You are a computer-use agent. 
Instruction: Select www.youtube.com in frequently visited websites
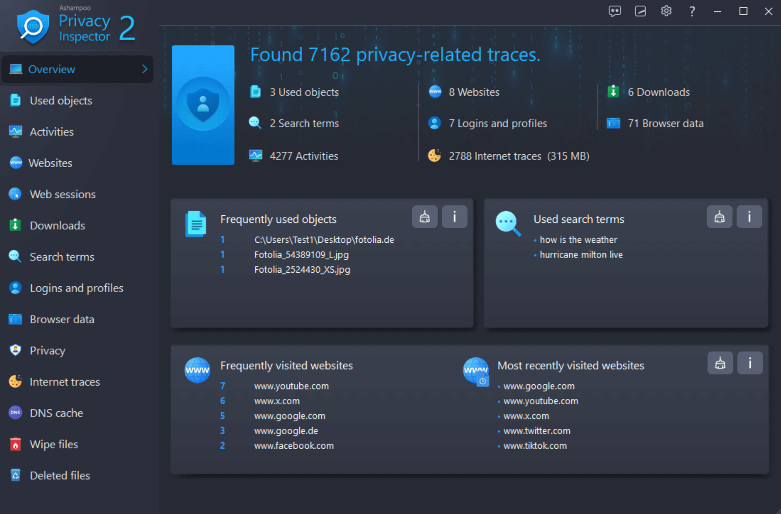(291, 386)
